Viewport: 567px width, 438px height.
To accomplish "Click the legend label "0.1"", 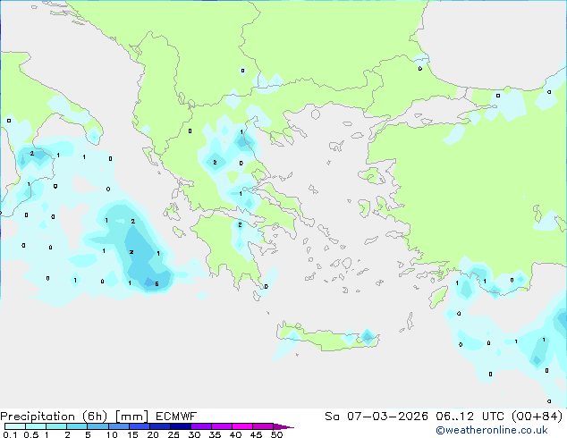I will tap(10, 434).
